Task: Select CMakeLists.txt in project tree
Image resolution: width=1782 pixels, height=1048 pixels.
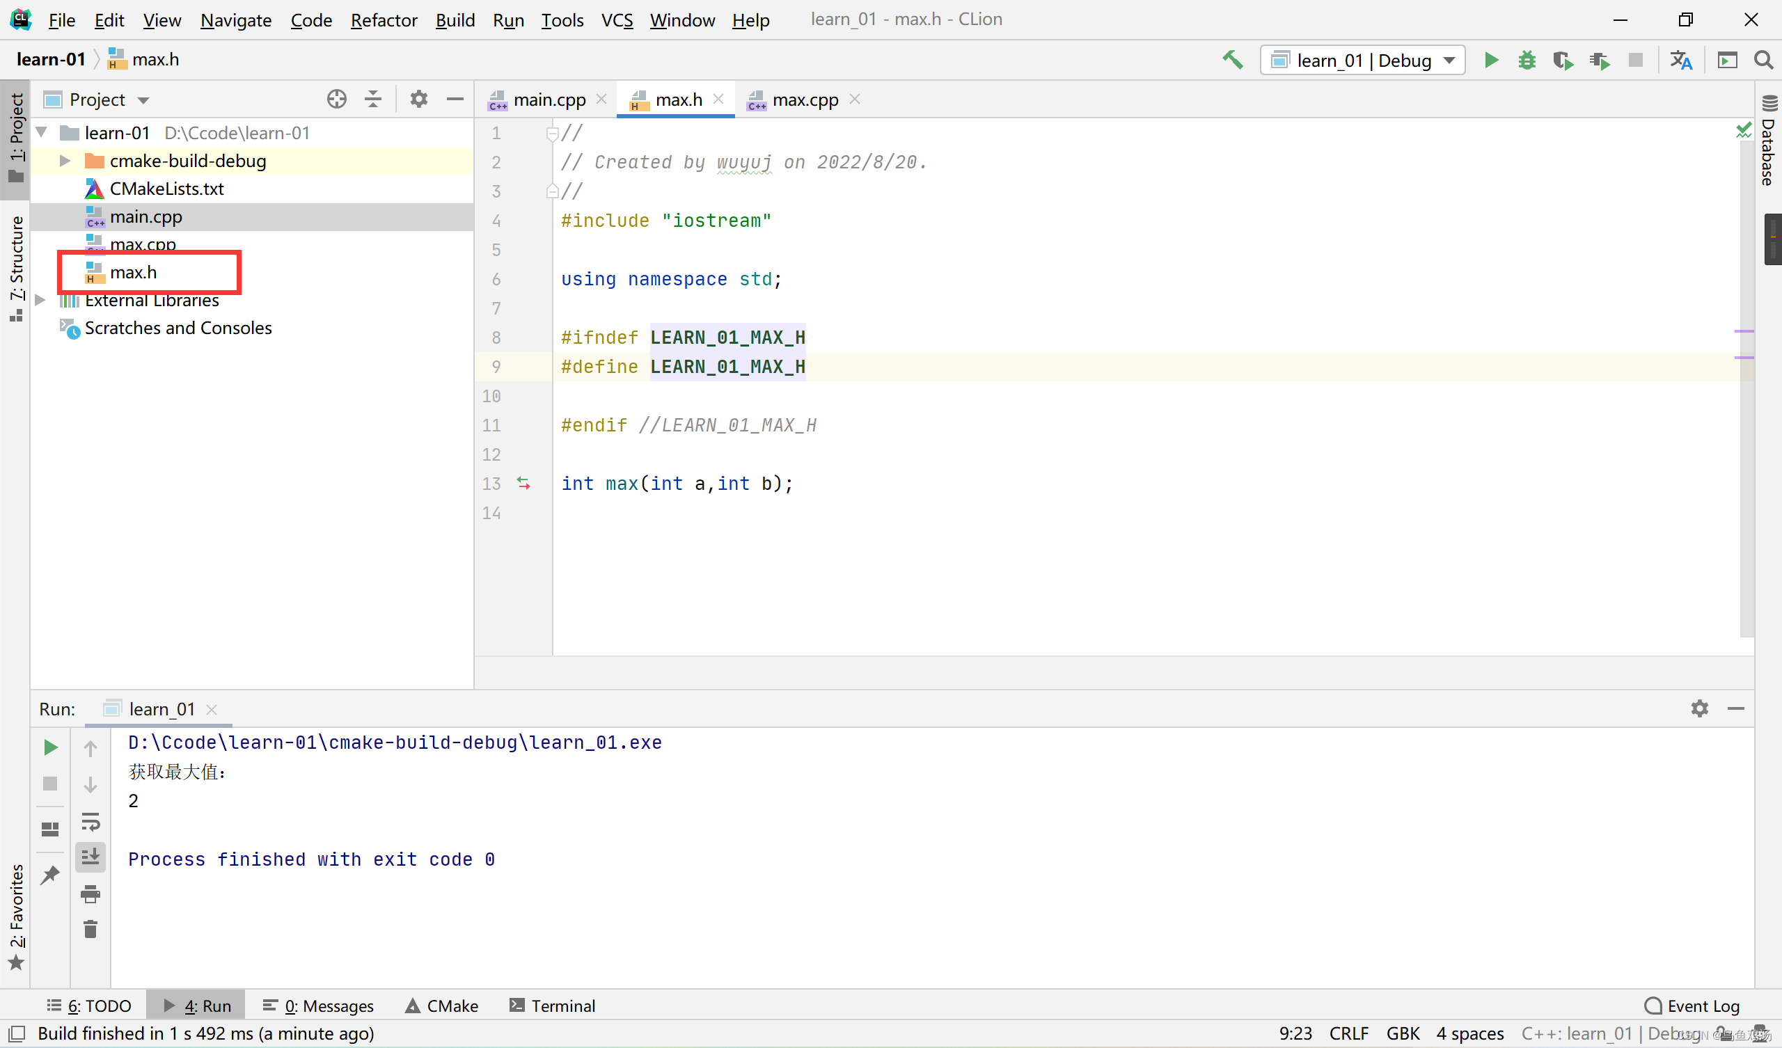Action: [166, 189]
